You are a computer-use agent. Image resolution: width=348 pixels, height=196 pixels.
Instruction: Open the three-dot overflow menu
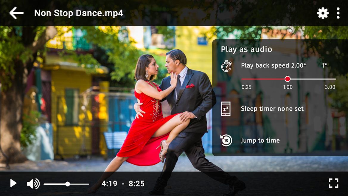tap(338, 13)
